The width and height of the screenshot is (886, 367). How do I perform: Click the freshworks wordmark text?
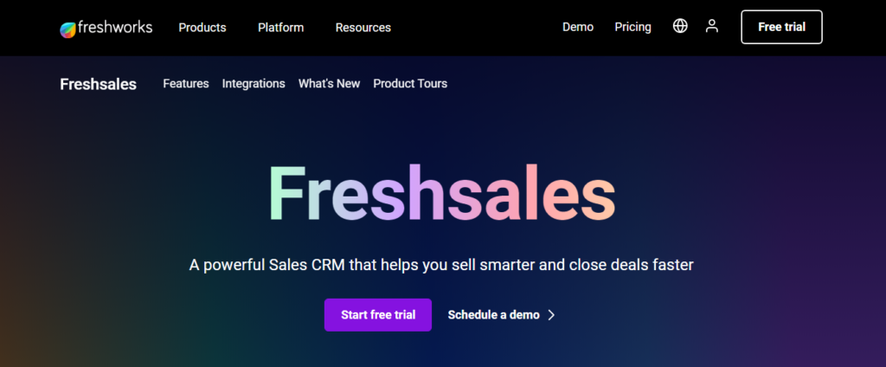point(114,27)
